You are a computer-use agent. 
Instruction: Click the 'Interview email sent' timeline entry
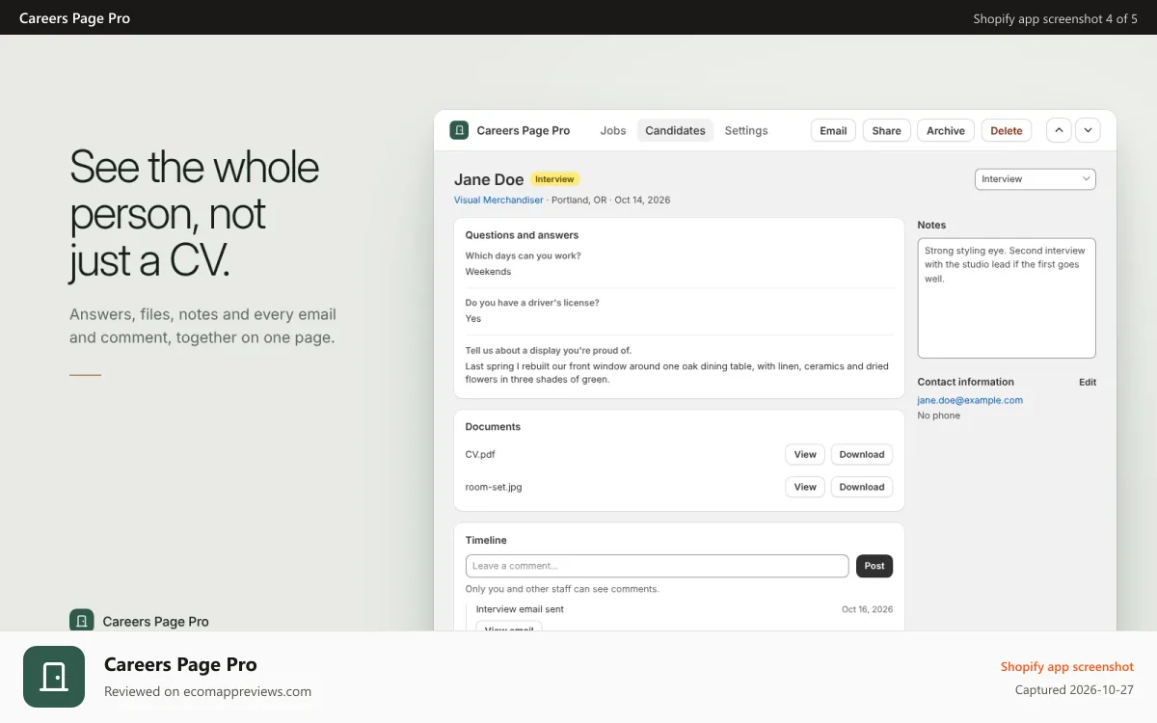click(520, 609)
